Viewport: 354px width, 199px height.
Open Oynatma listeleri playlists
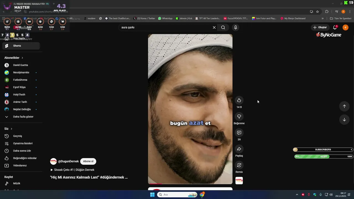(x=21, y=143)
